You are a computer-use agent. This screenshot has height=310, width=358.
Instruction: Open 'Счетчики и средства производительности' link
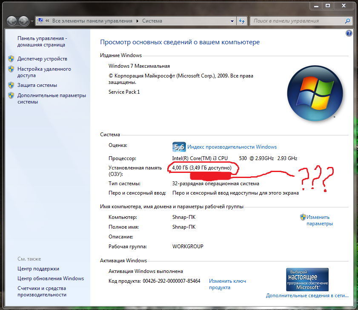pos(42,292)
